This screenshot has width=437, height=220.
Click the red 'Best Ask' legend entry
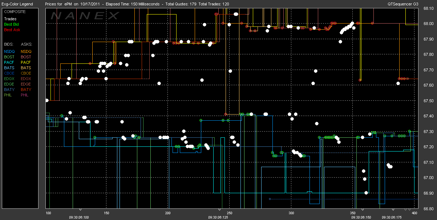pyautogui.click(x=11, y=30)
